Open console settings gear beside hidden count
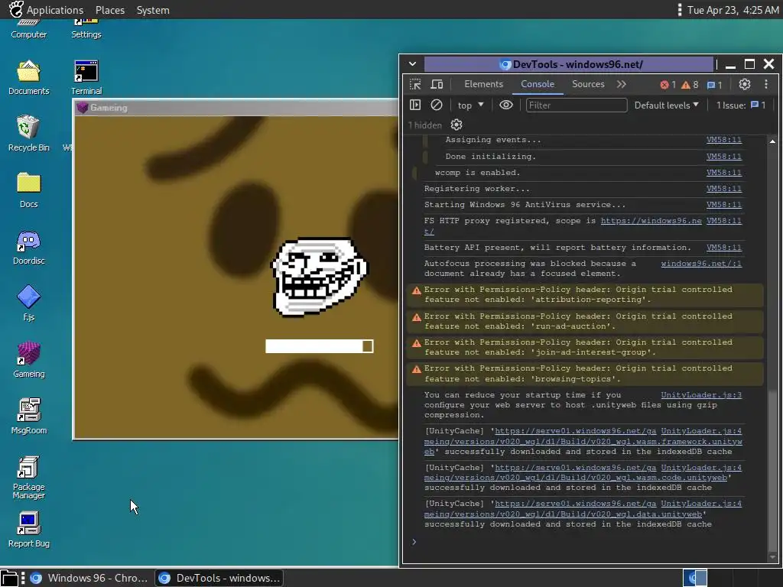The height and width of the screenshot is (587, 783). click(x=456, y=125)
